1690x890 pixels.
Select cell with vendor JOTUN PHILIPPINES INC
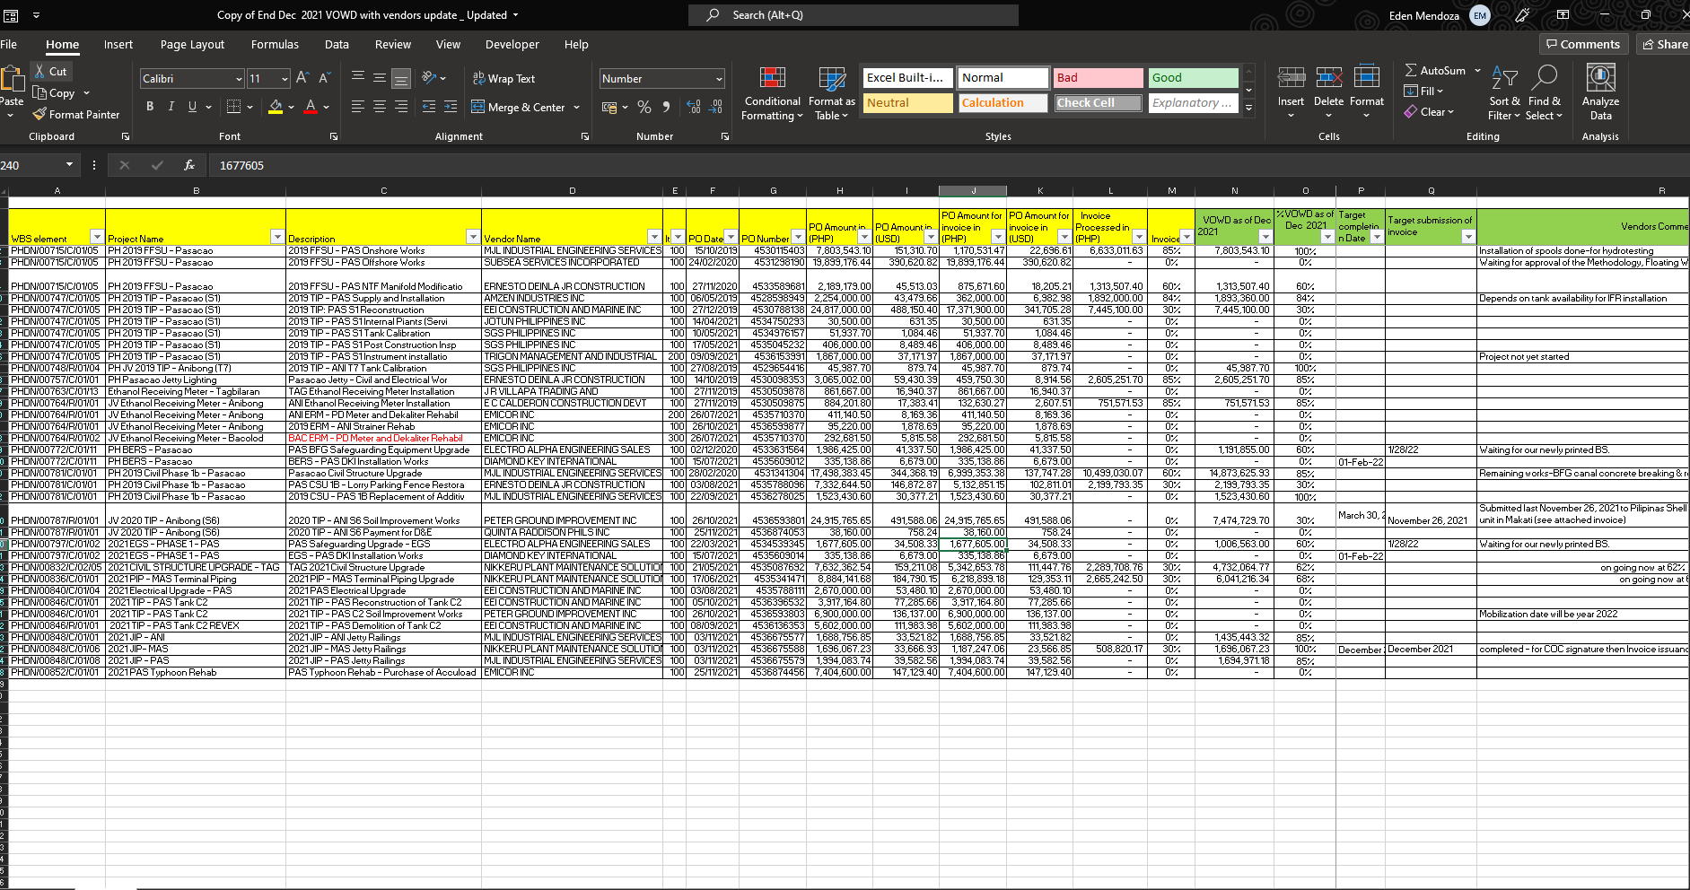(573, 321)
